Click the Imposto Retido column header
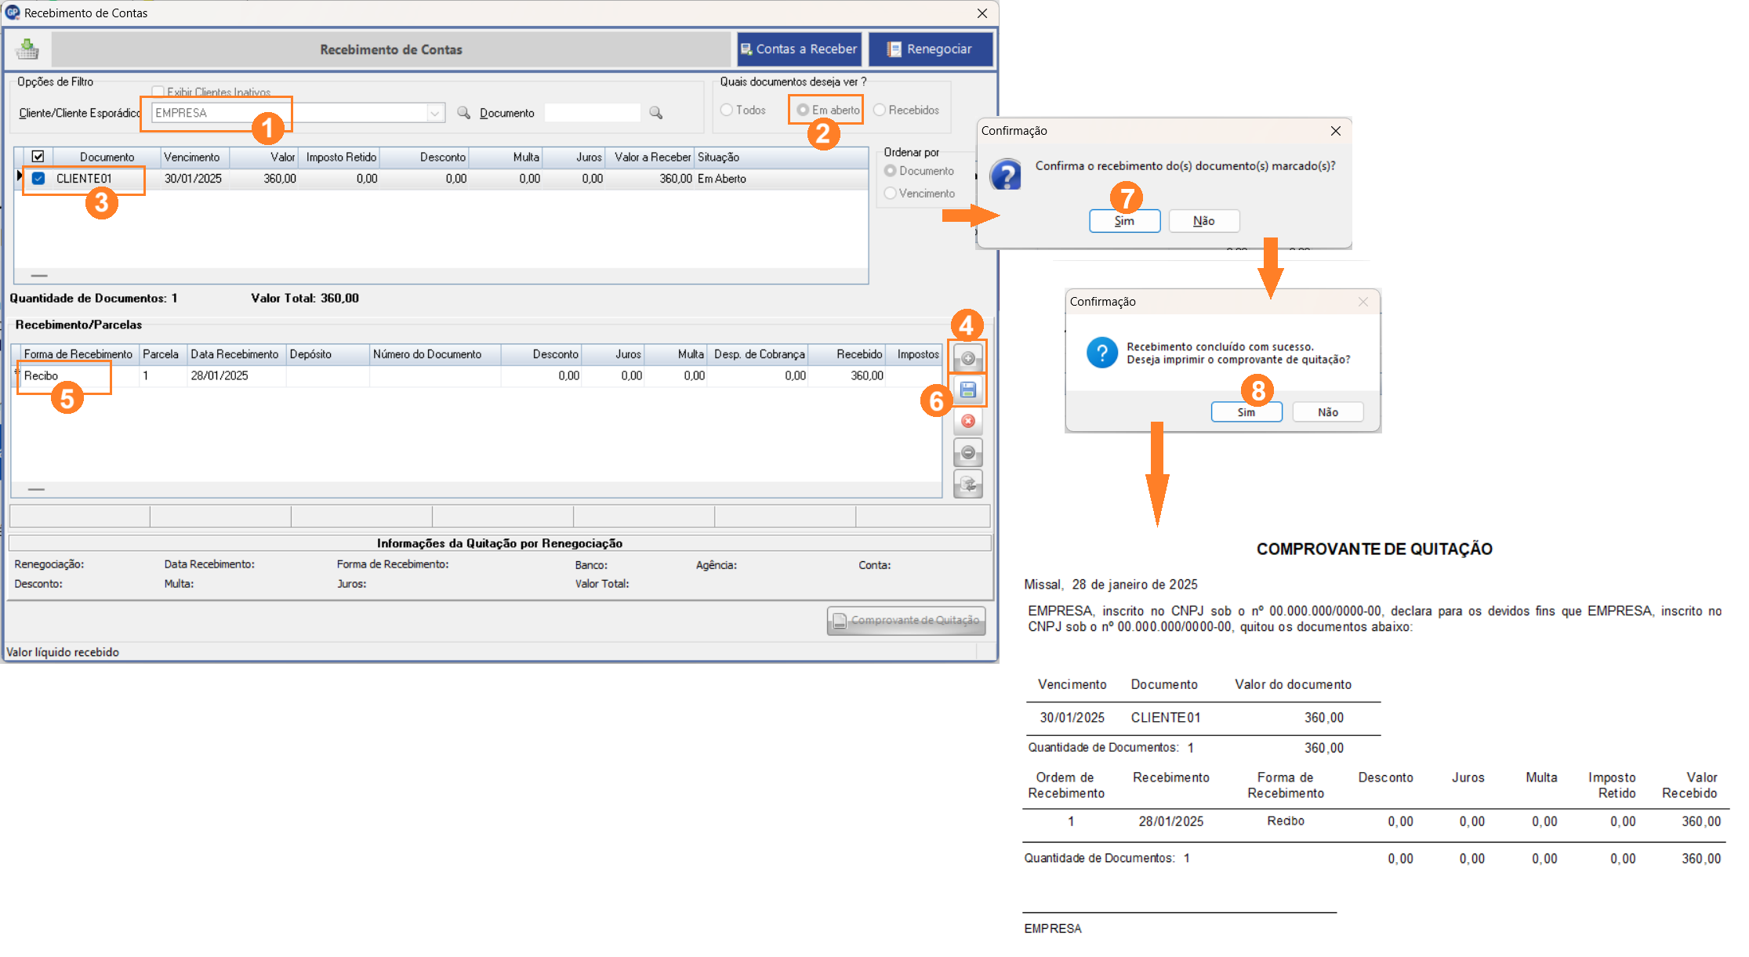 point(341,157)
